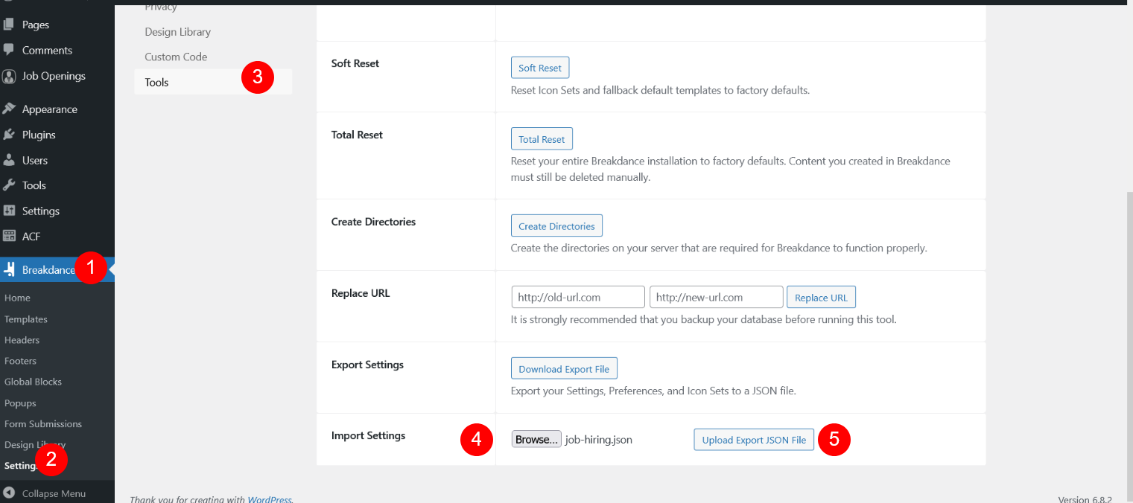Click the Create Directories button
Image resolution: width=1133 pixels, height=503 pixels.
[x=556, y=226]
